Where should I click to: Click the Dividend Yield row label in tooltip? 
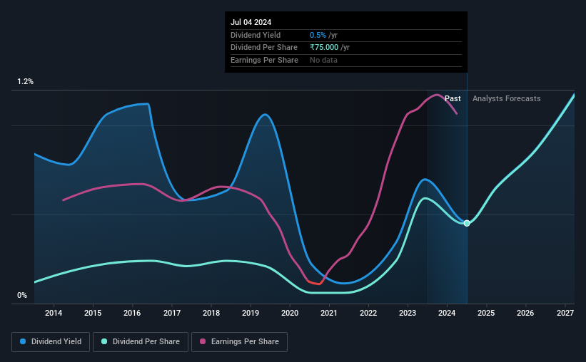coord(256,35)
